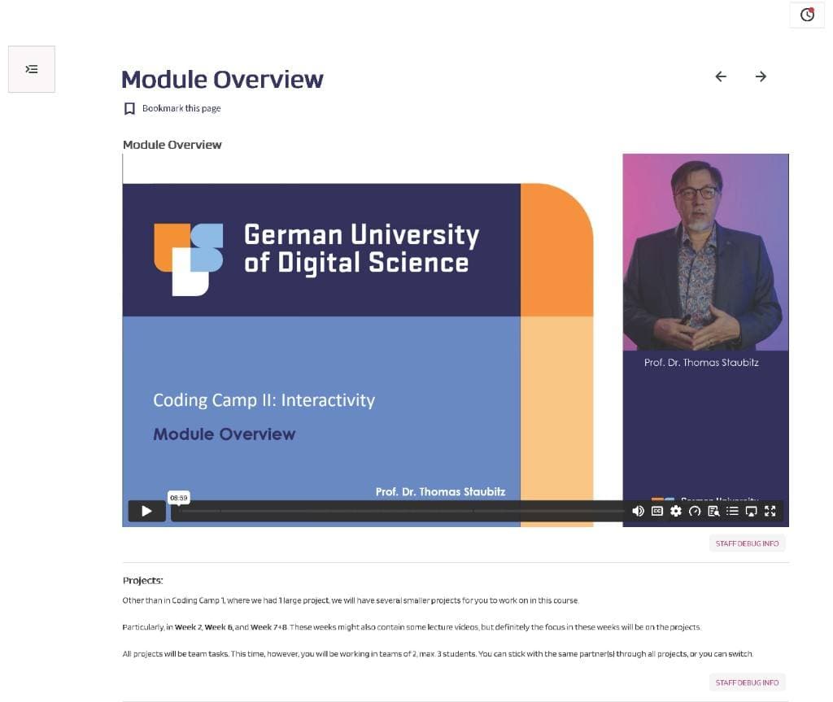Start AirPlay casting from the video player
This screenshot has width=833, height=702.
pos(751,511)
